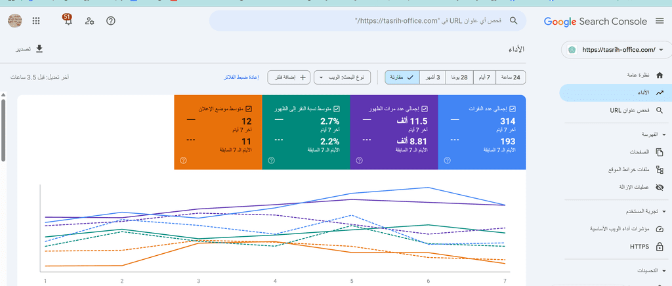This screenshot has height=286, width=672.
Task: Select the 7 أيام date range
Action: point(484,77)
